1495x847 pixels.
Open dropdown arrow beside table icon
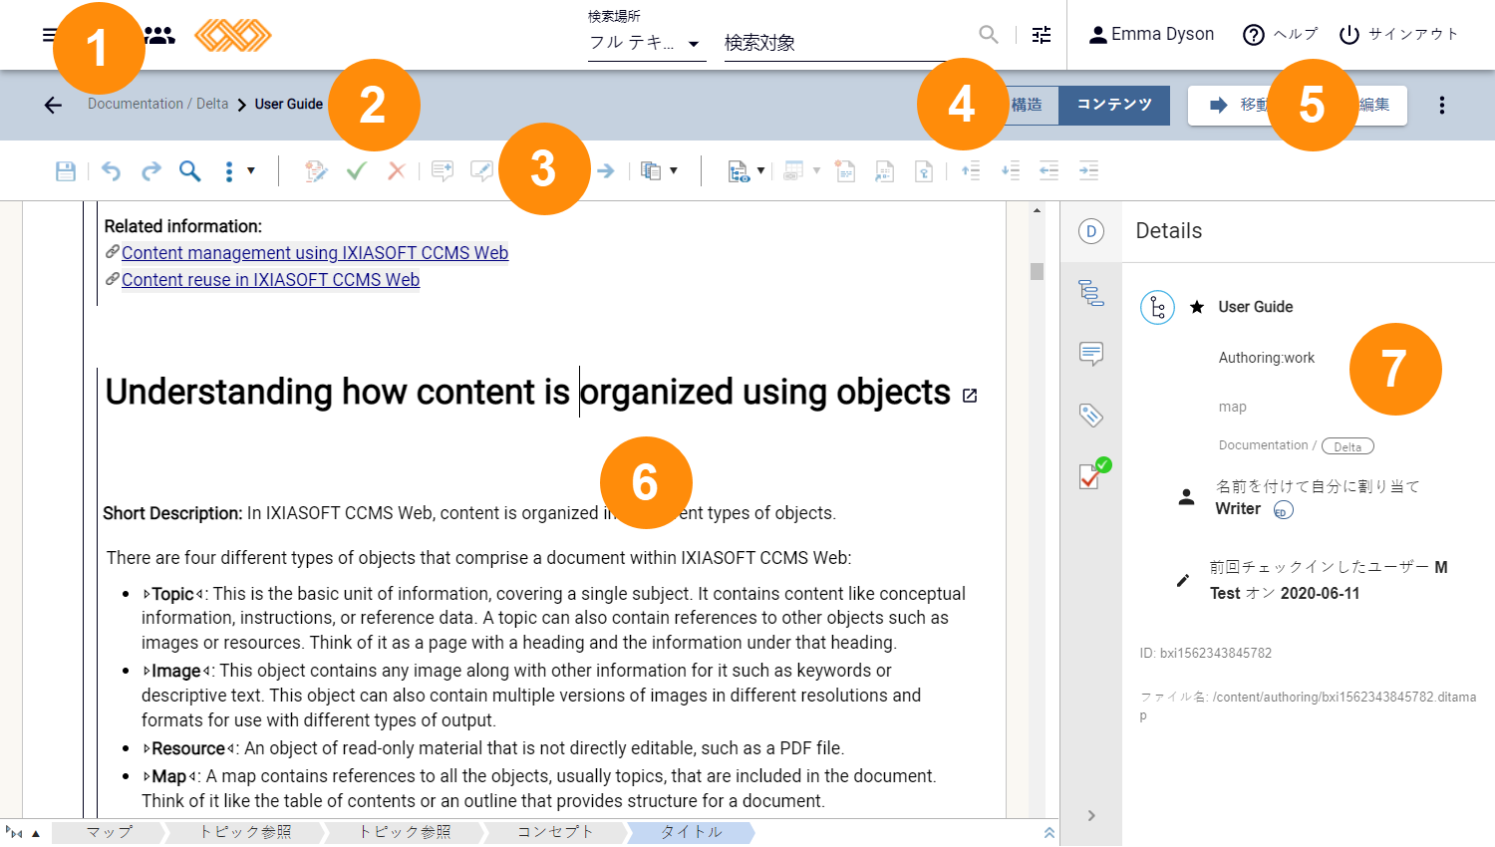(x=816, y=171)
